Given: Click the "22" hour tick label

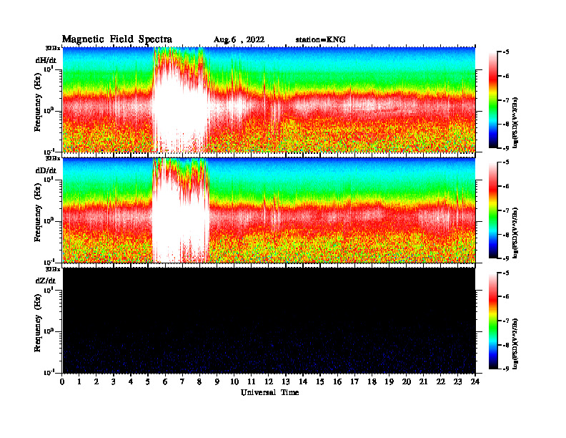Looking at the screenshot, I should [441, 381].
